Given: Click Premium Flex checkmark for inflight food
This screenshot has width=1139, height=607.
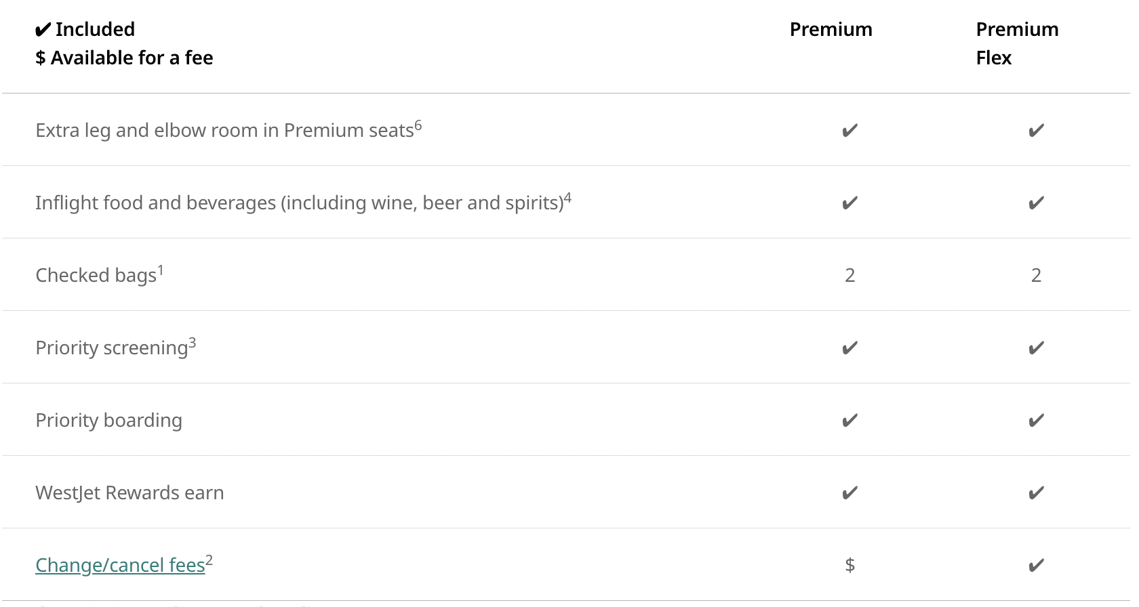Looking at the screenshot, I should (x=1036, y=203).
